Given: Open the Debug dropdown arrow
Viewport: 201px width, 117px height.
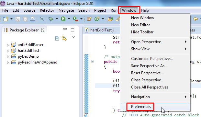Looking at the screenshot, I should 57,19.
